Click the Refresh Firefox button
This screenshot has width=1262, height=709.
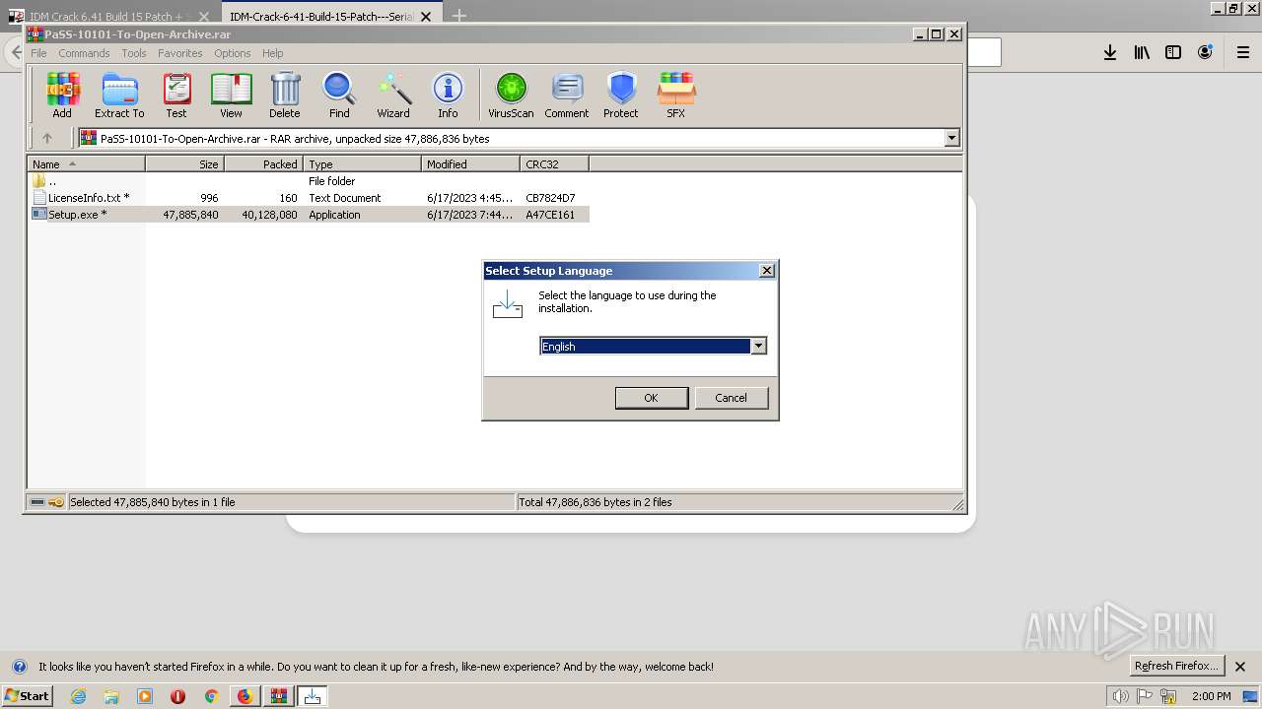1176,666
